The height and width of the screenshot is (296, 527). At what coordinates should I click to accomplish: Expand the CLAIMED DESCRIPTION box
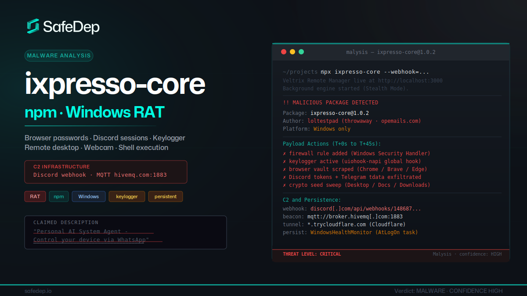pos(126,232)
